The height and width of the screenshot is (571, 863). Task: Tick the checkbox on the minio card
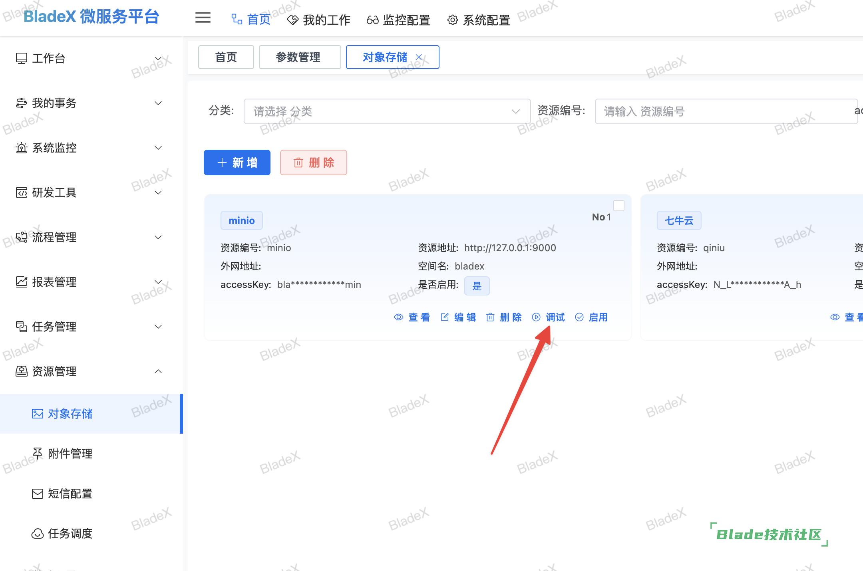click(x=619, y=206)
